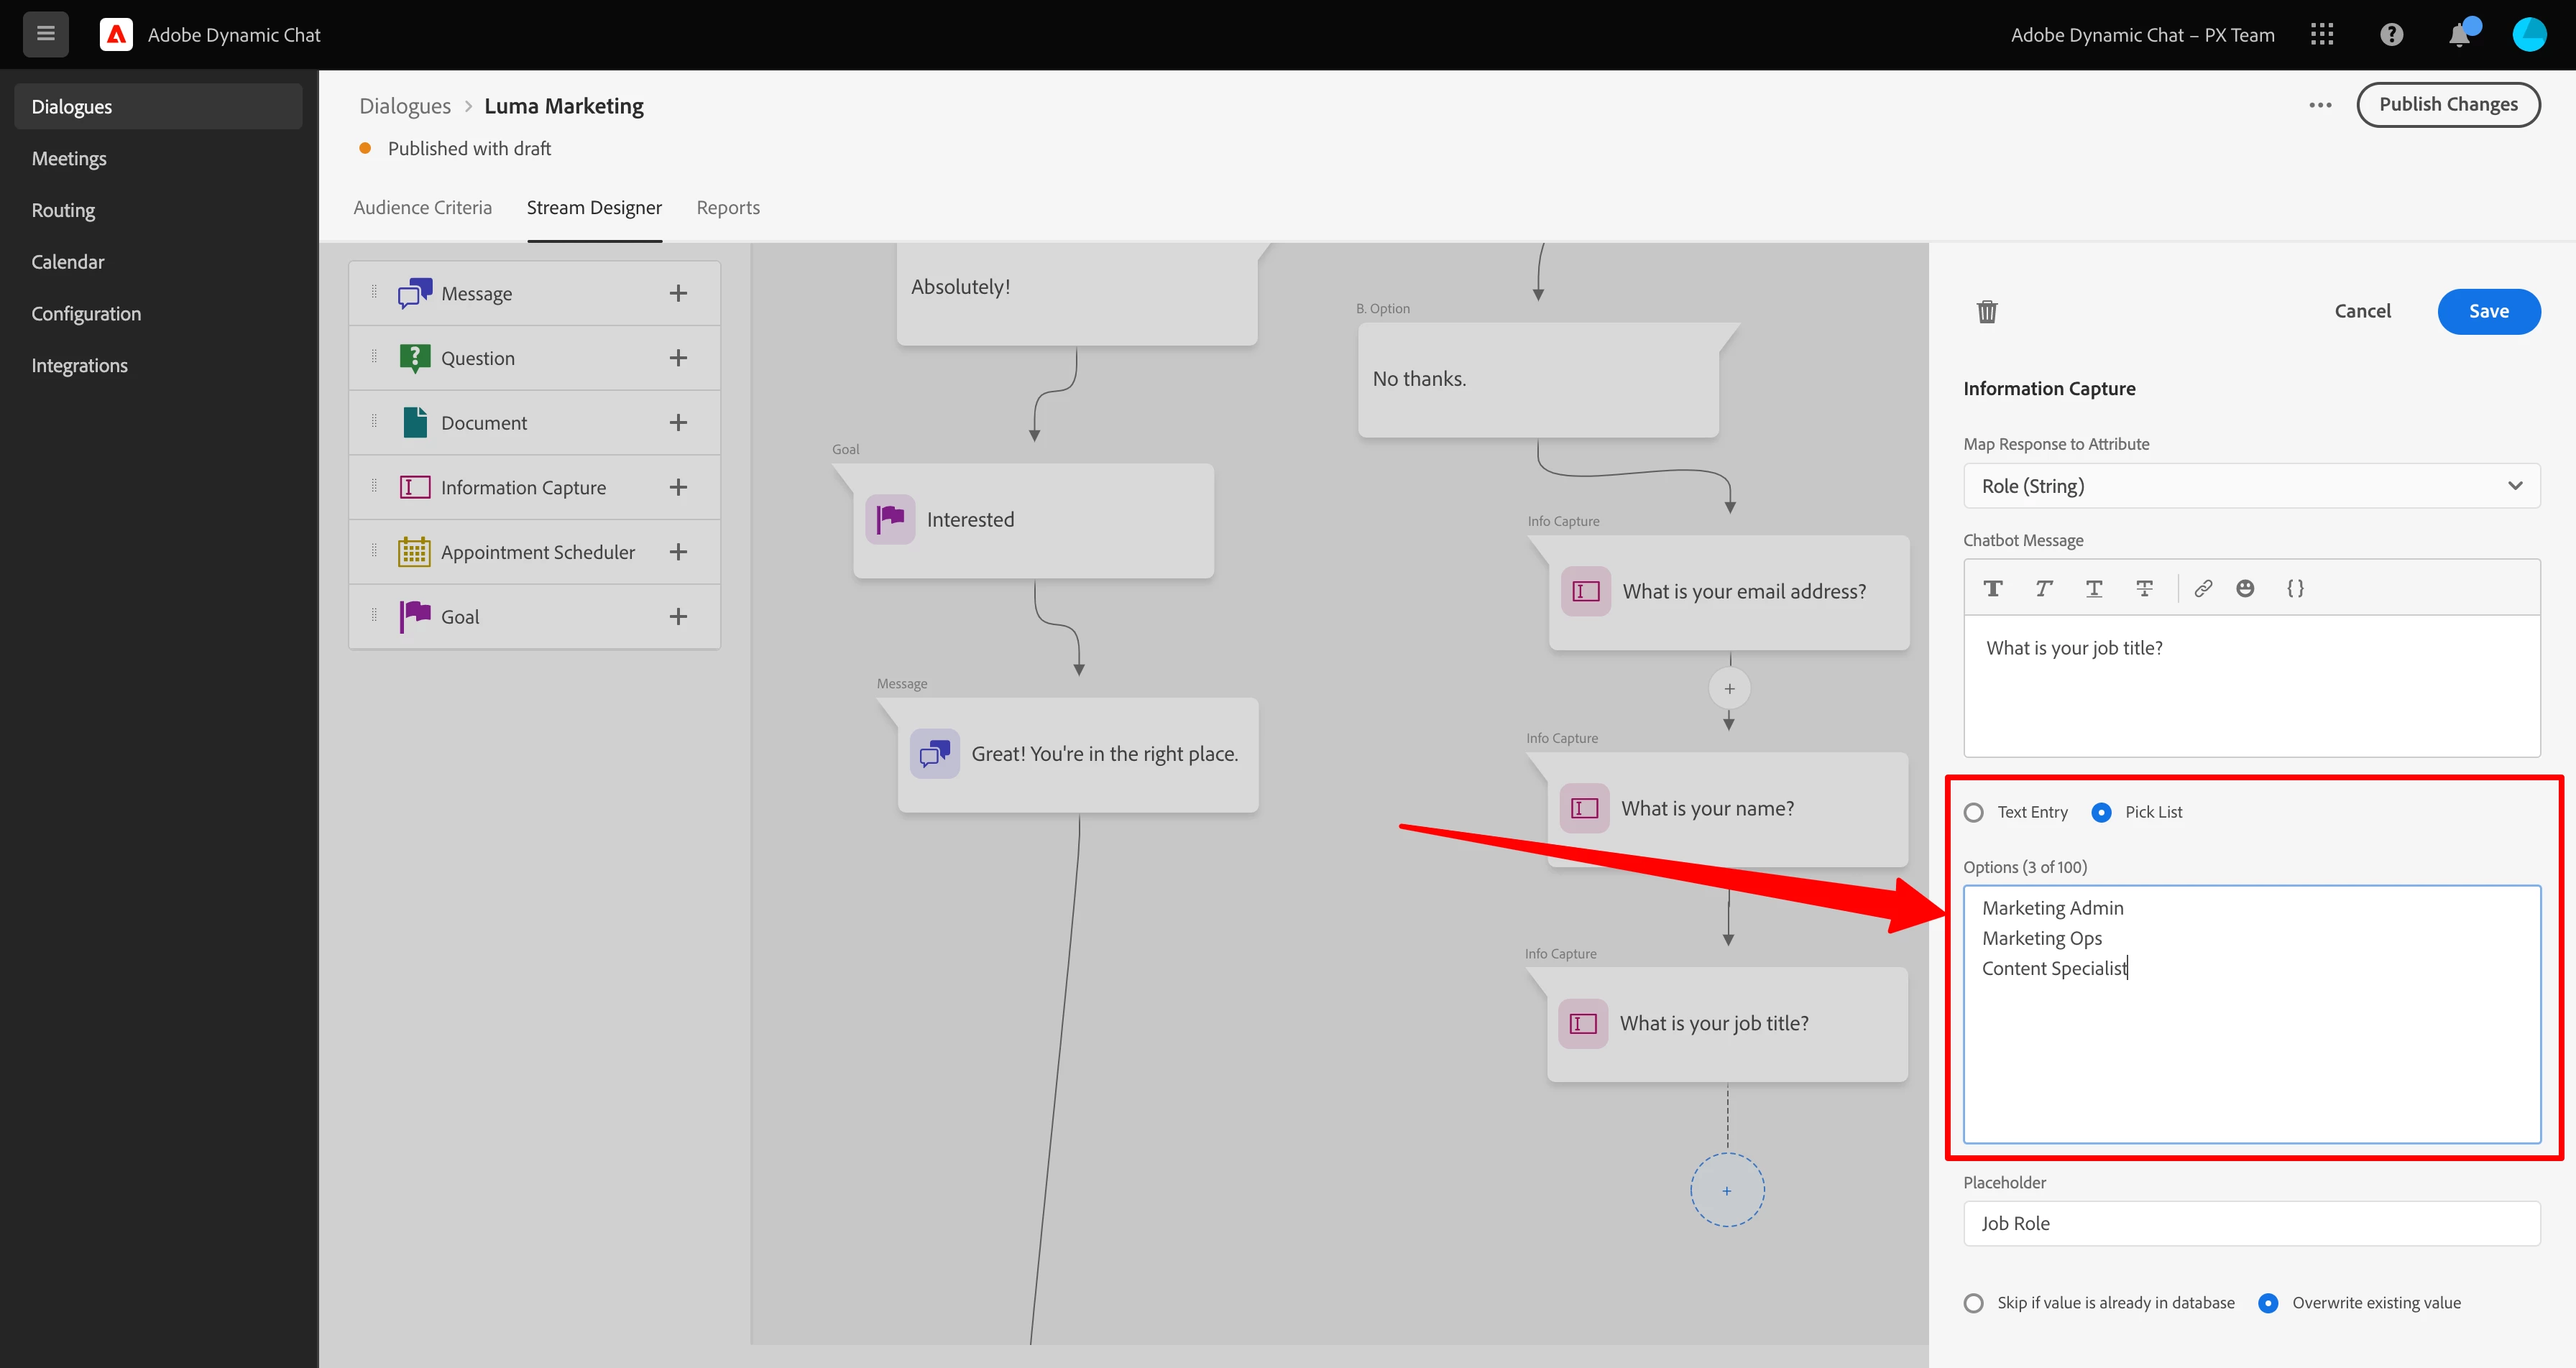Open the notifications bell

click(2459, 35)
